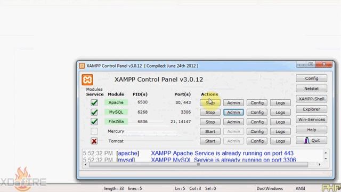Click the log scroll right arrow
Viewport: 341px width, 192px height.
coord(319,165)
